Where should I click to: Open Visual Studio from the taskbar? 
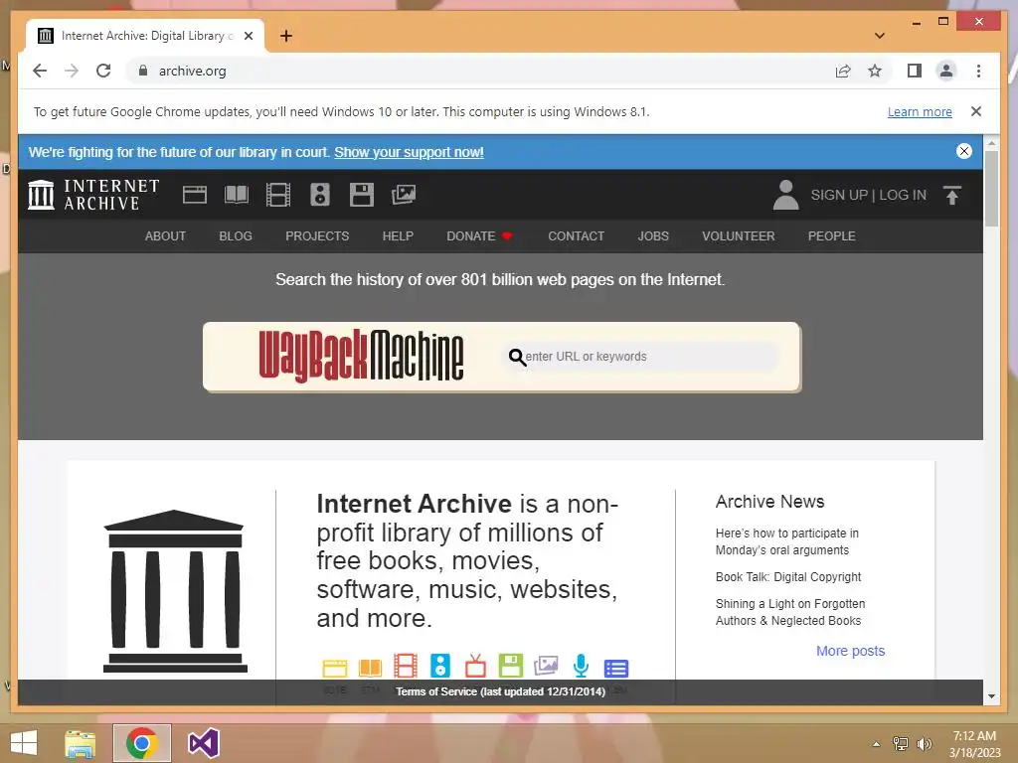[203, 743]
